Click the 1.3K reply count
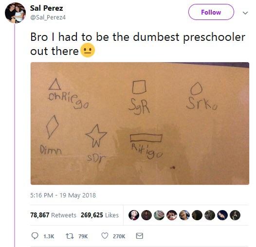Screen dimensions: 256x247 [x=49, y=236]
